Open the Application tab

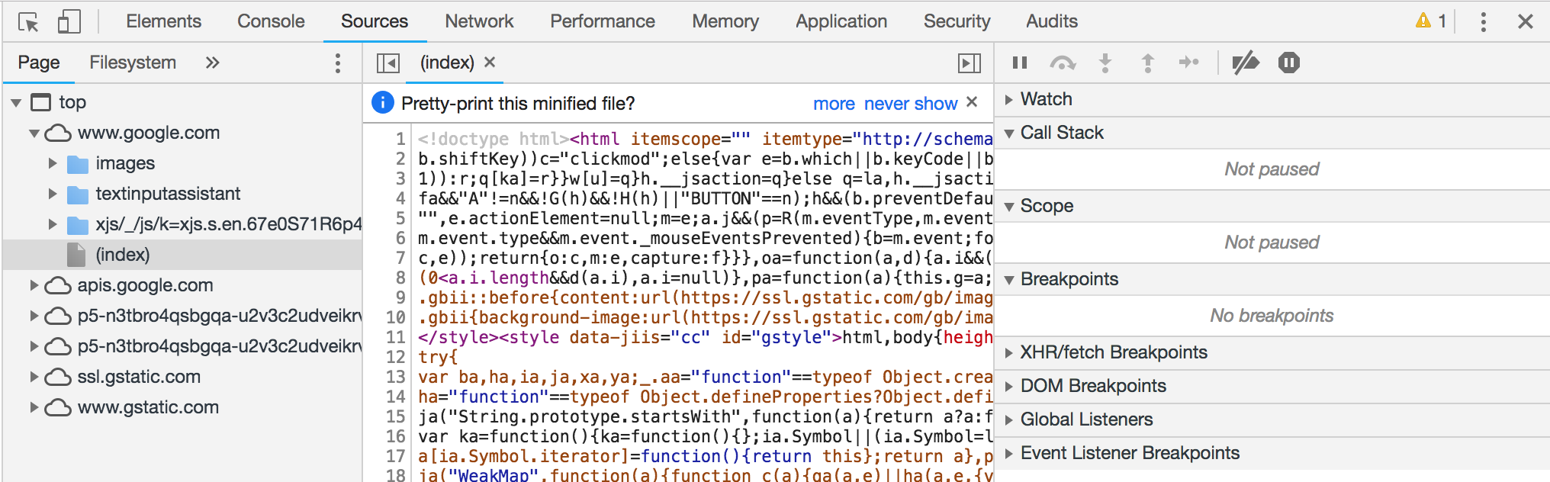click(841, 21)
